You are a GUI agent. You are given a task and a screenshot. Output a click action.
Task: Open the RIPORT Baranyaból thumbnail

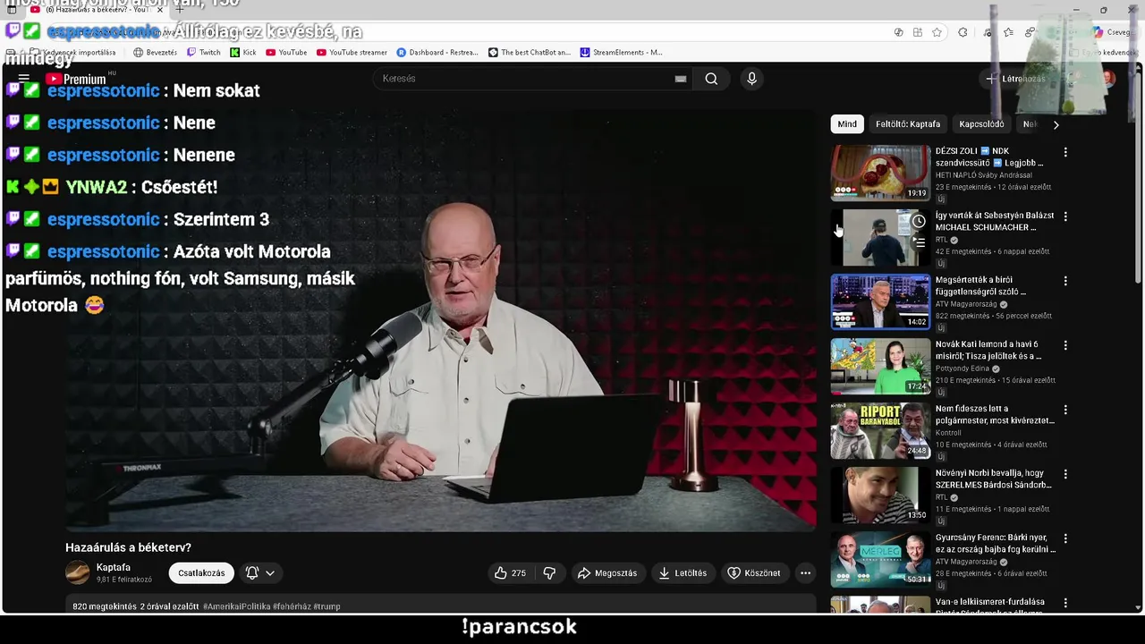(881, 430)
